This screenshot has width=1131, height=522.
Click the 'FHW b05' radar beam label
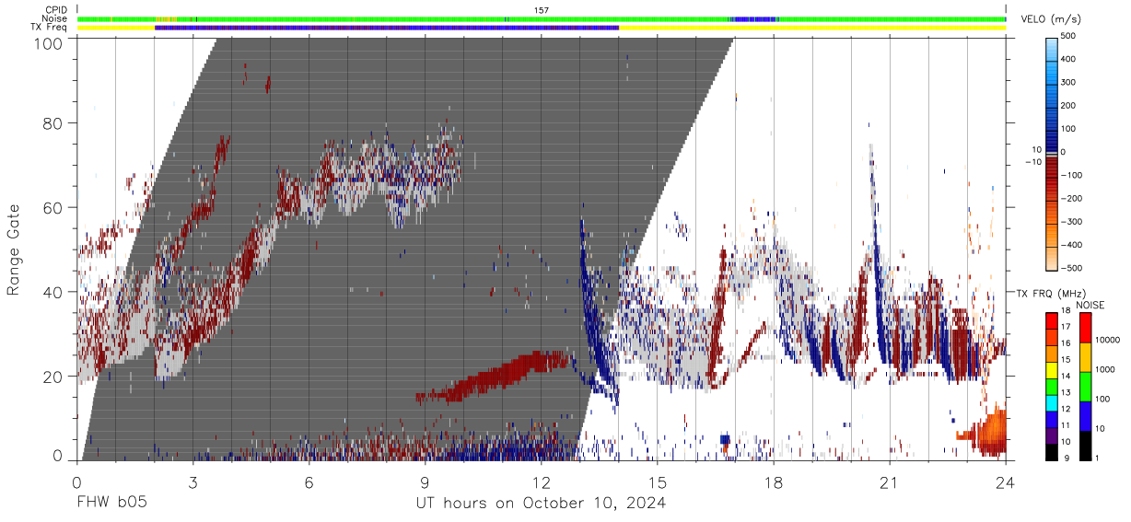(x=111, y=504)
